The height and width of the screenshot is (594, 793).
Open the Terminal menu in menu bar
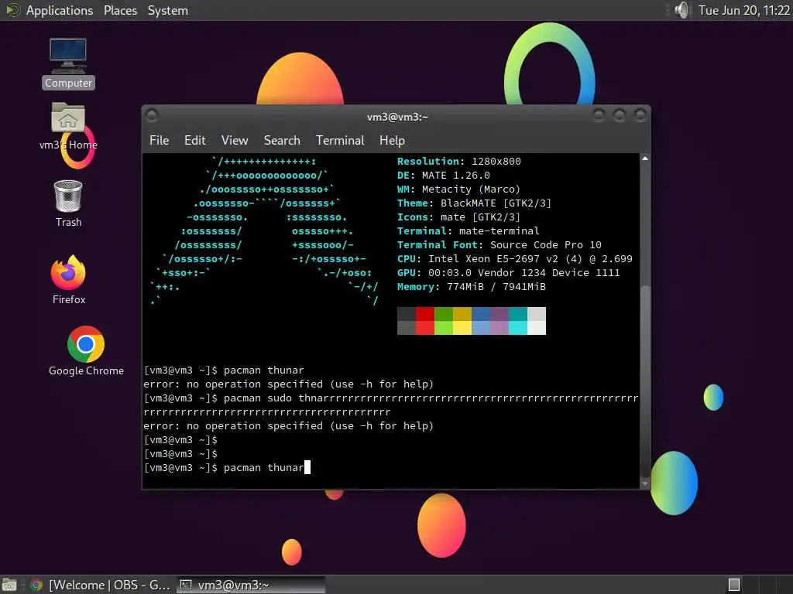340,140
